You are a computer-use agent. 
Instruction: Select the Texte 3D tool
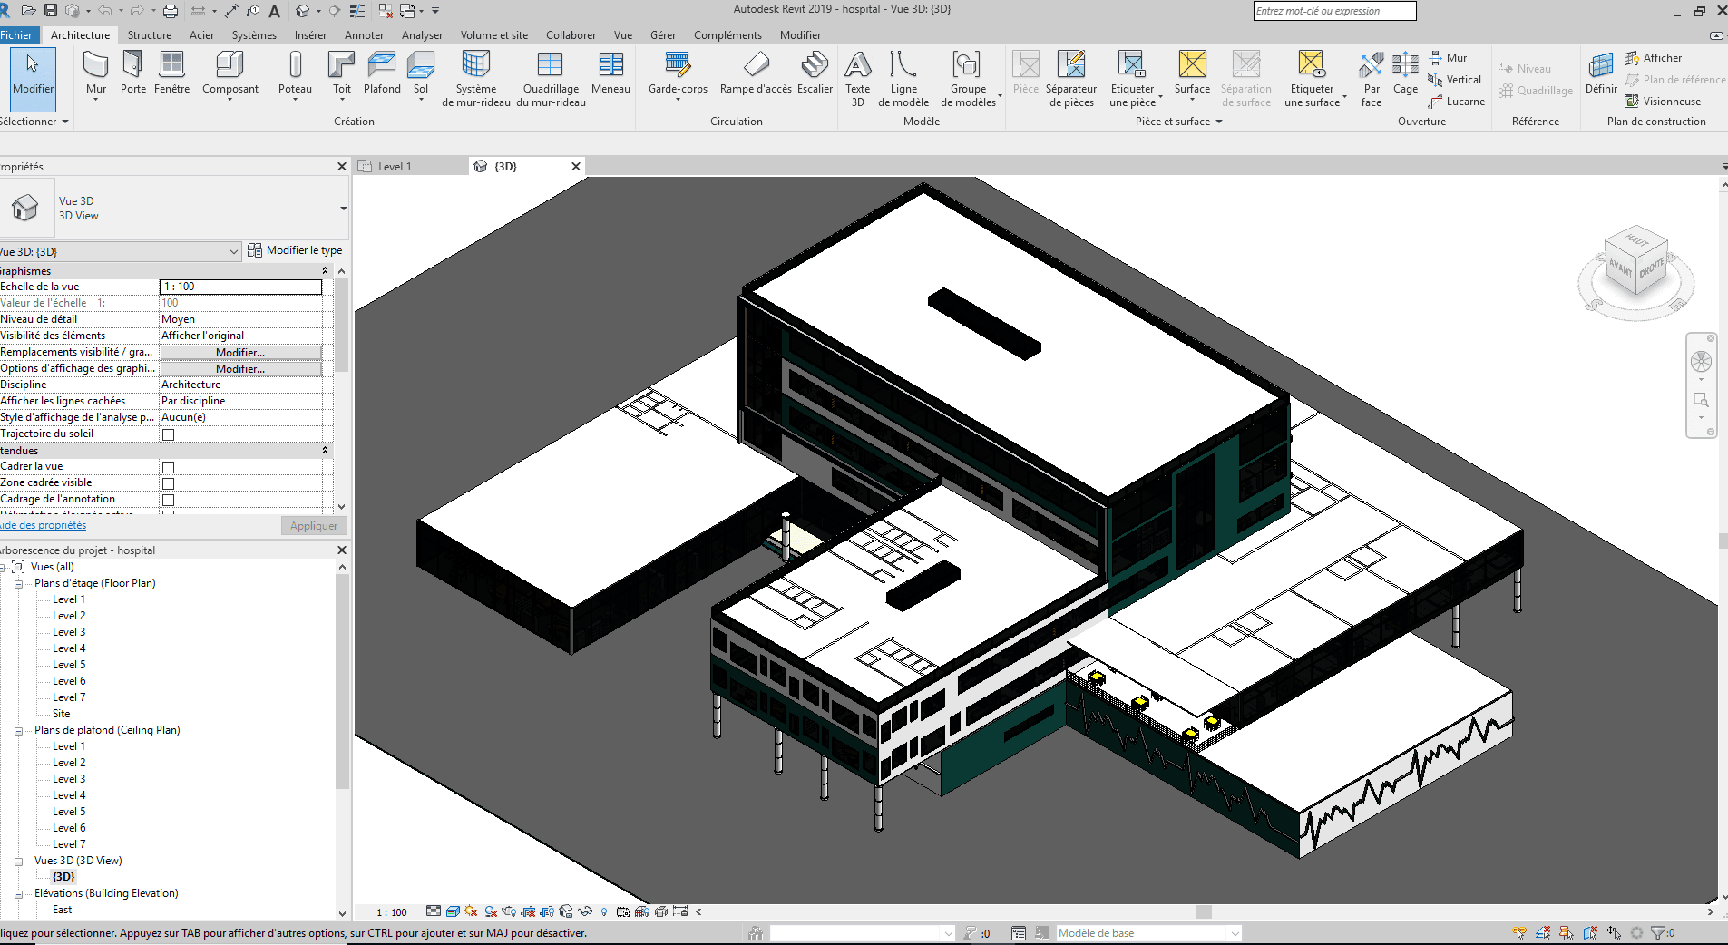click(857, 79)
